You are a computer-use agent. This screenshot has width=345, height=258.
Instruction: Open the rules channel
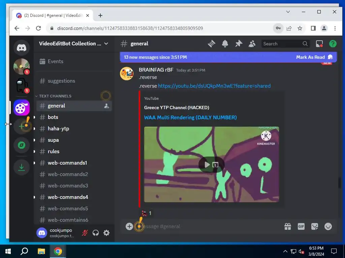74,152
